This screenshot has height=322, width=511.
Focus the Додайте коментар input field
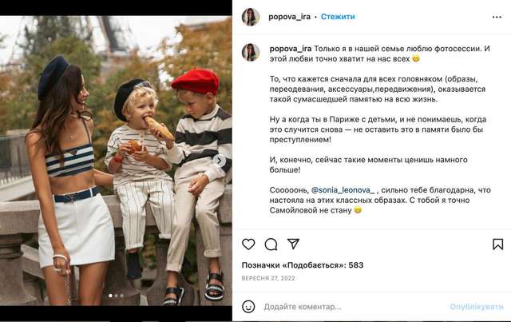pos(354,307)
